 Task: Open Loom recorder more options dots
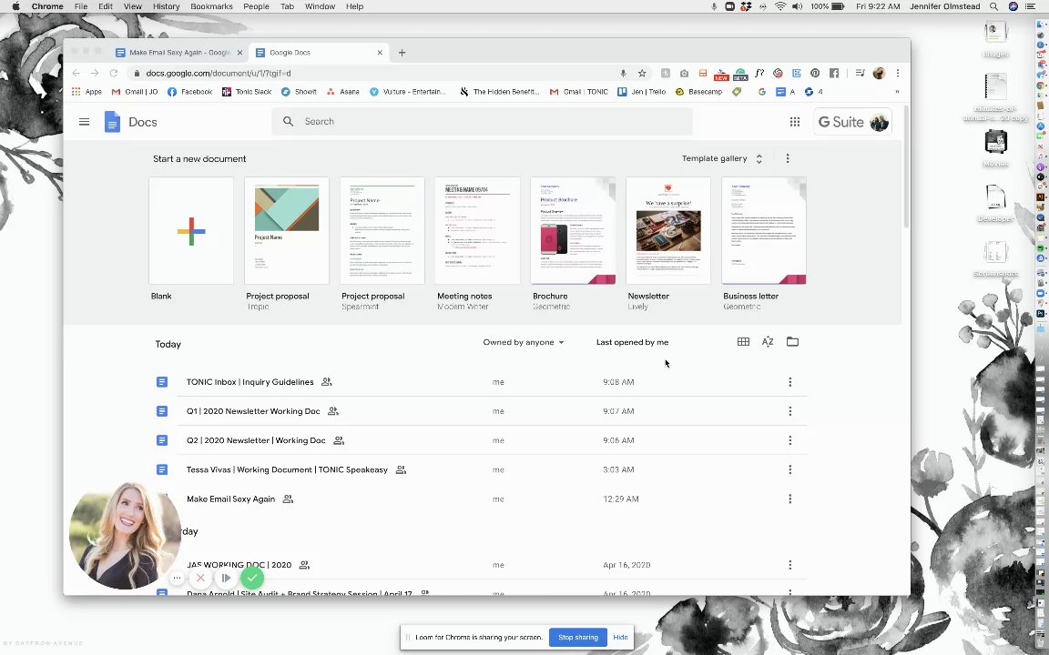point(177,579)
